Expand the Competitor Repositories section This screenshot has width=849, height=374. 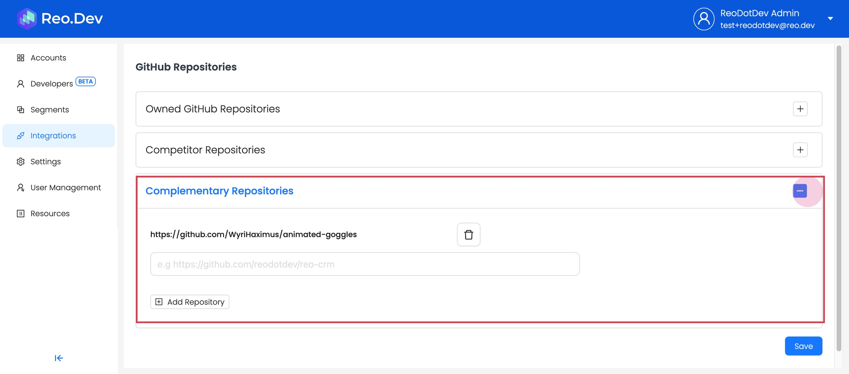pos(800,150)
